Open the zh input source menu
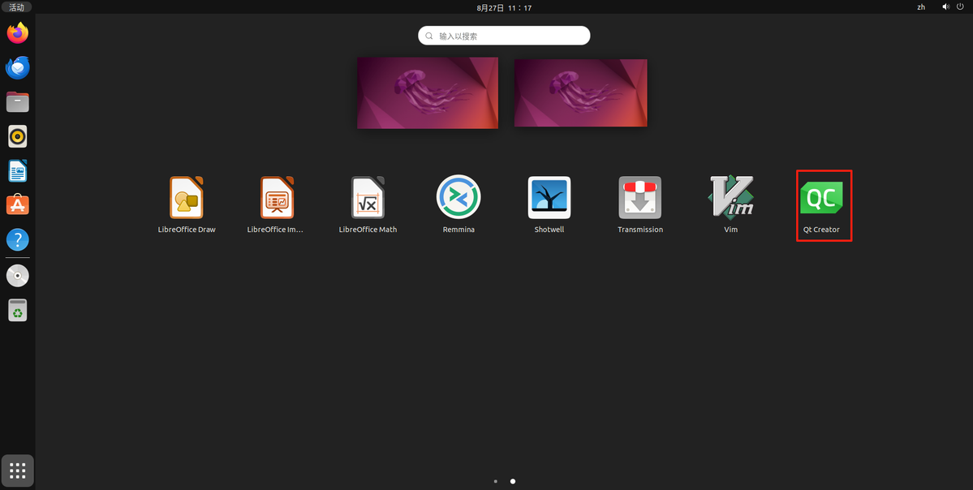Screen dimensions: 973x490 921,7
